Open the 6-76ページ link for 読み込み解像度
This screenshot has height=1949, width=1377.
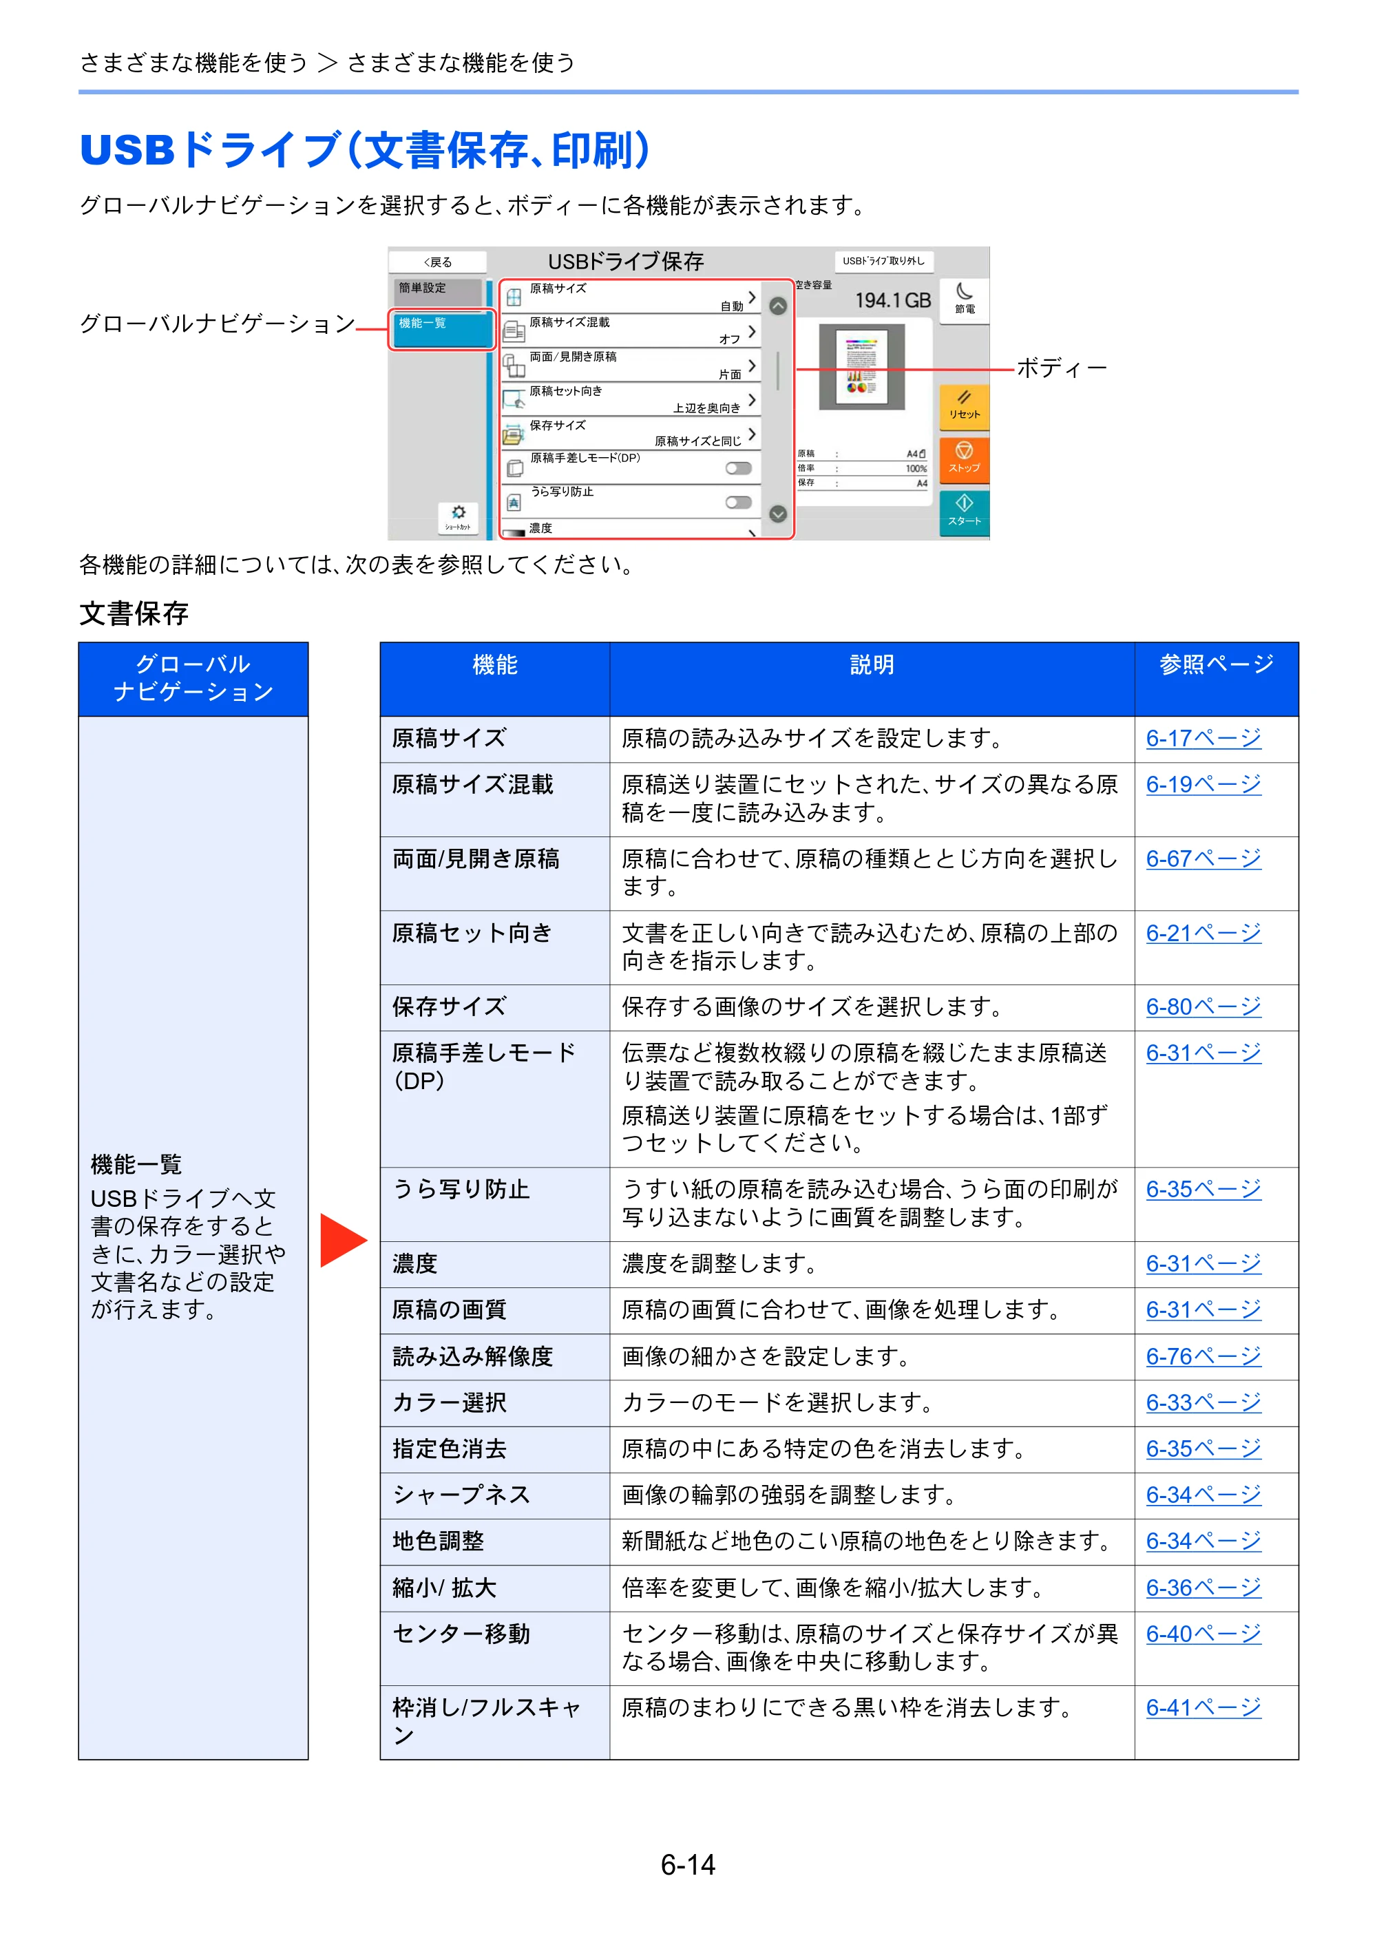pyautogui.click(x=1203, y=1356)
